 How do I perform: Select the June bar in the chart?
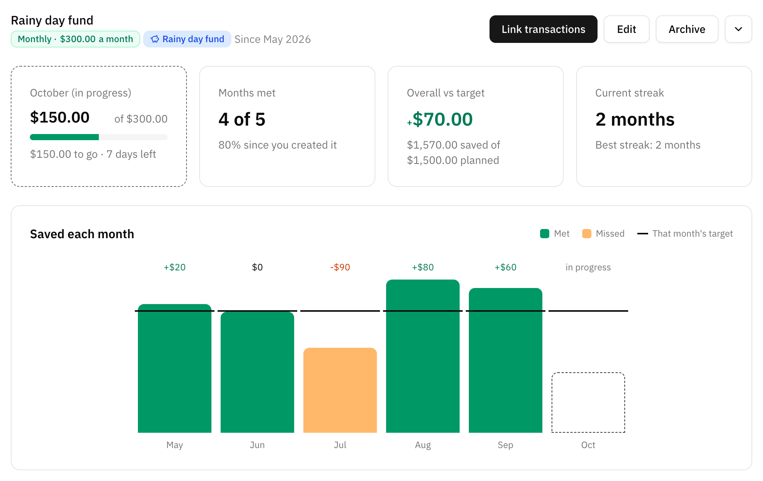pos(257,372)
